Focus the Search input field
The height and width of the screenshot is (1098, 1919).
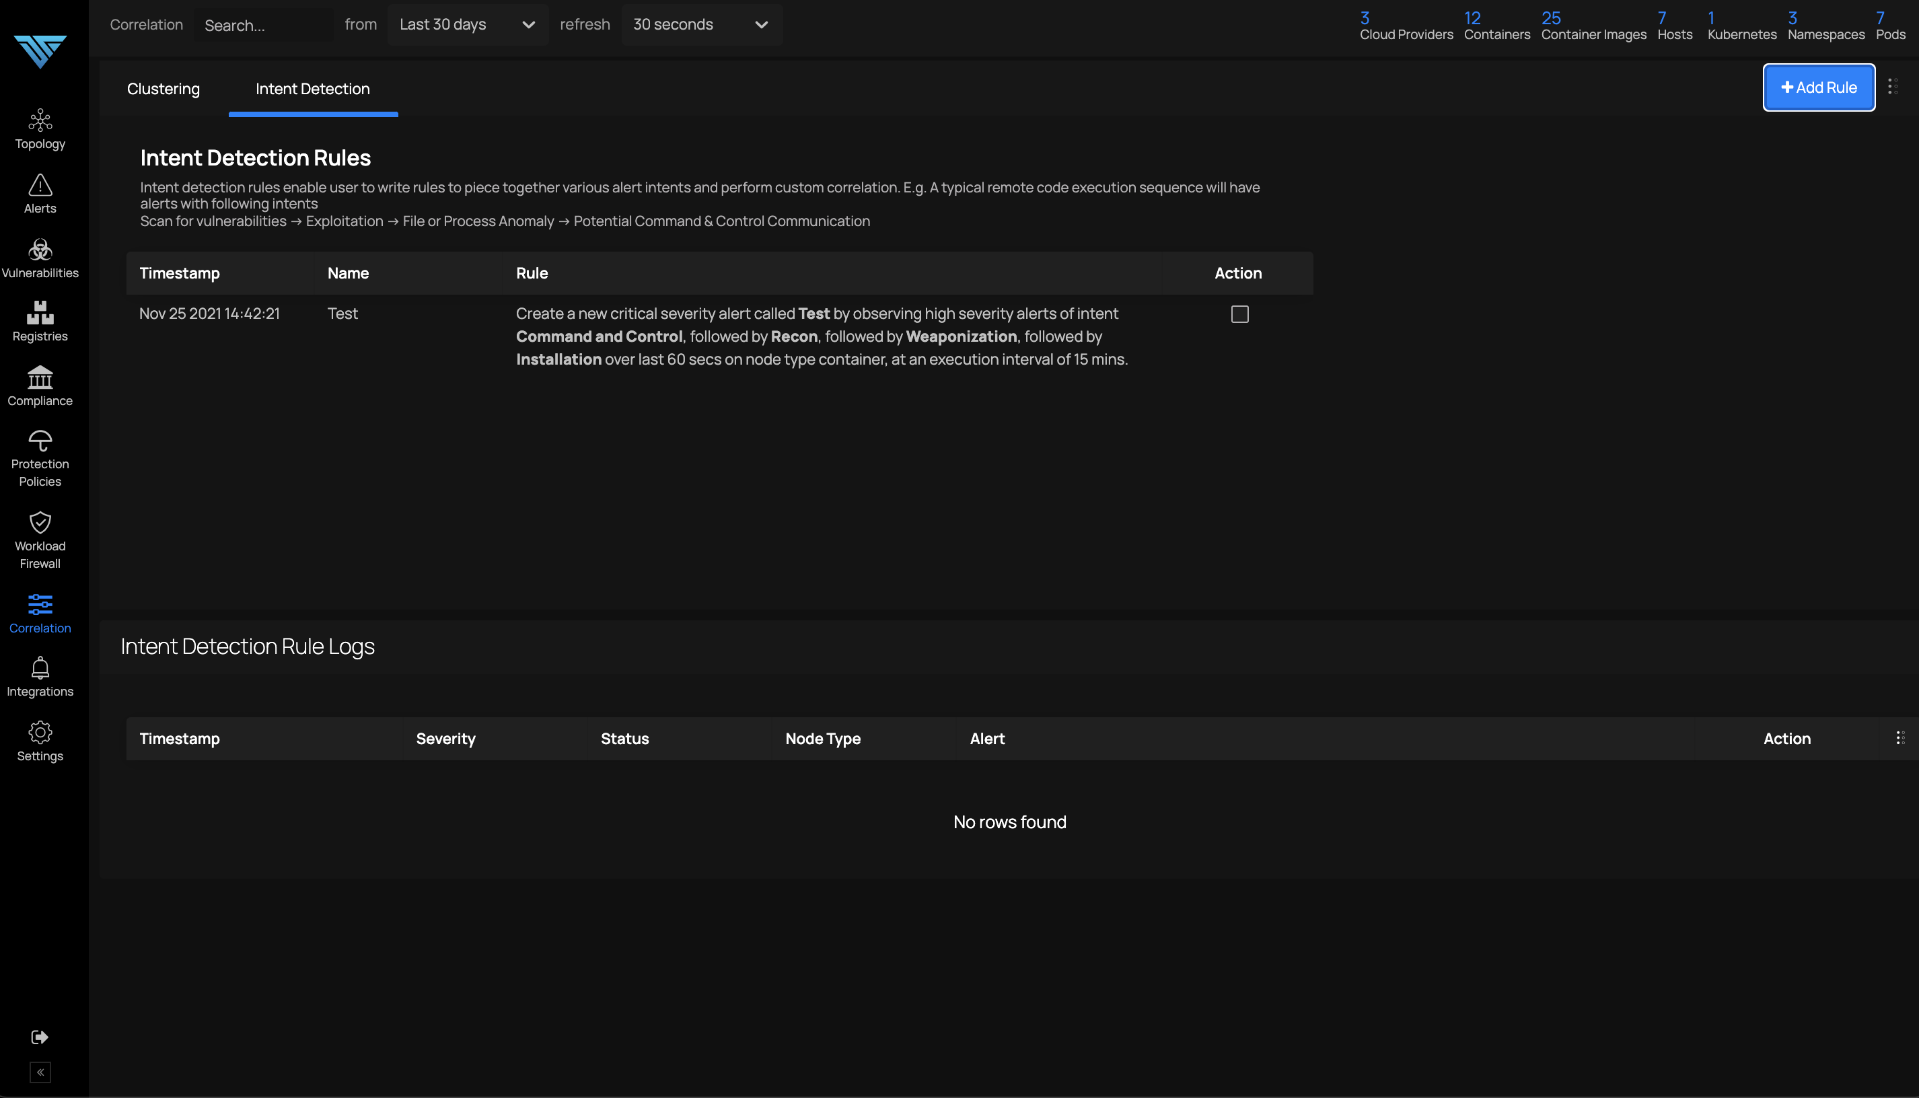[x=264, y=25]
